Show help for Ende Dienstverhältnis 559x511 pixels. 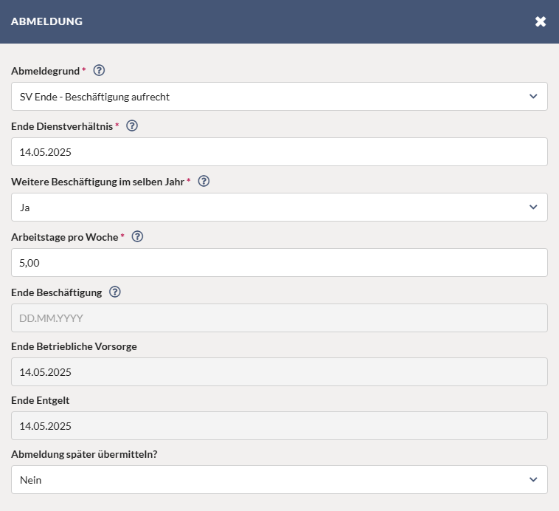[x=132, y=126]
